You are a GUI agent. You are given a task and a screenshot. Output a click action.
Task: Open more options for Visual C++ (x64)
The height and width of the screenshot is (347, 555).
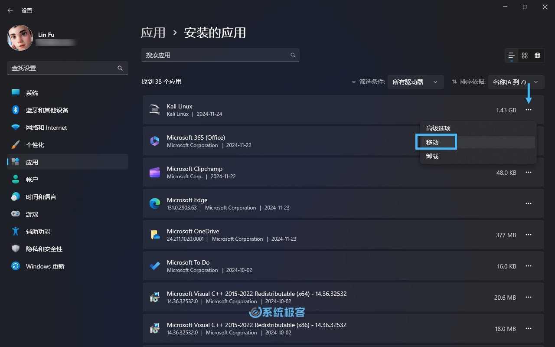(x=528, y=298)
